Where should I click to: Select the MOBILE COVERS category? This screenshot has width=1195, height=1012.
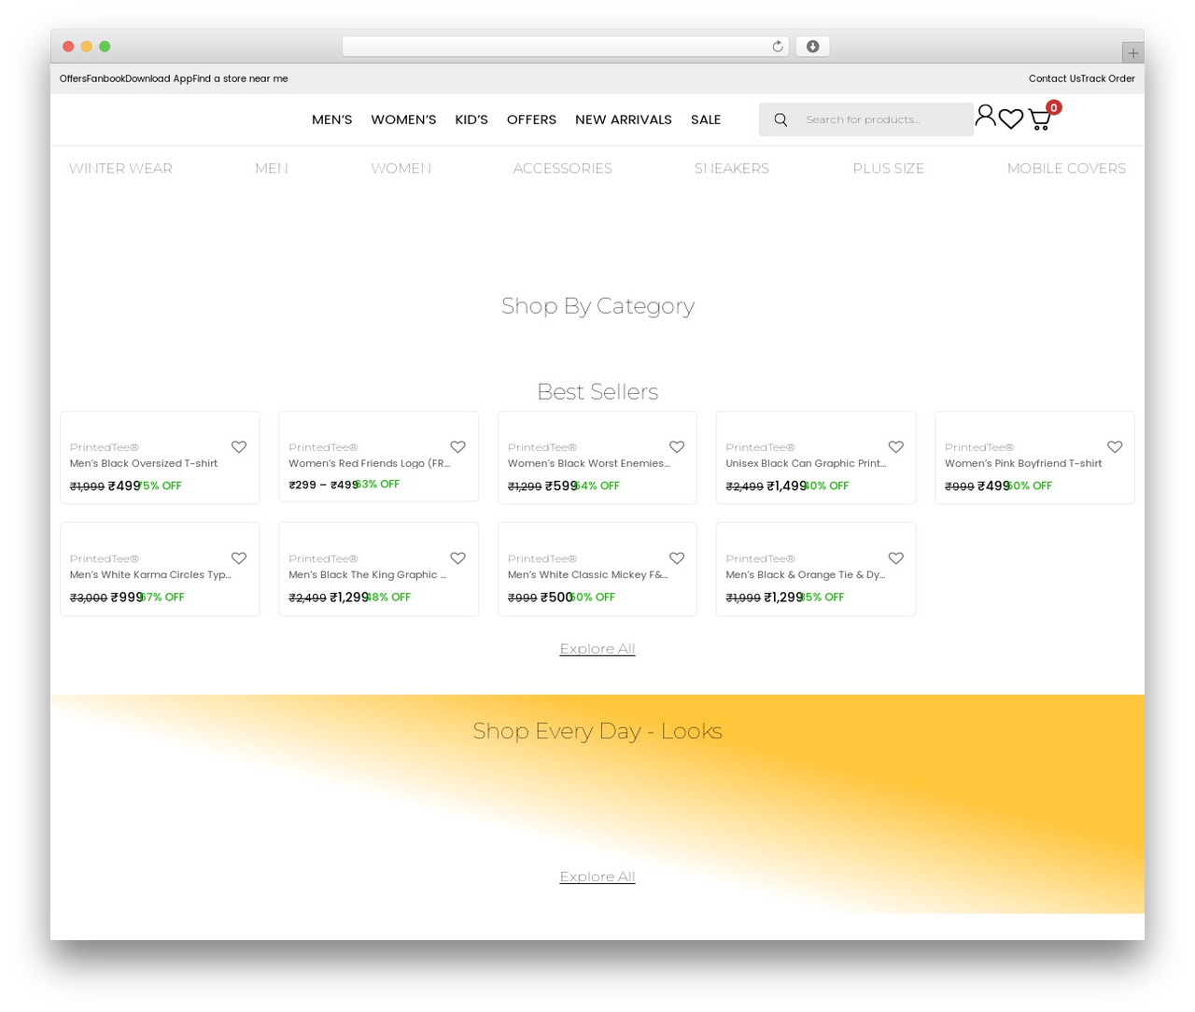[1066, 168]
